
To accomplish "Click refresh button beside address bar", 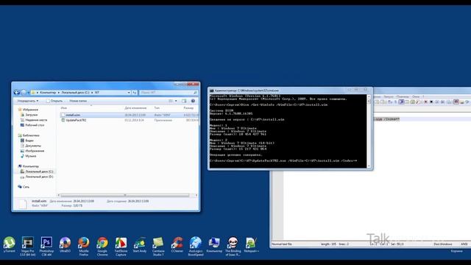I will 134,93.
